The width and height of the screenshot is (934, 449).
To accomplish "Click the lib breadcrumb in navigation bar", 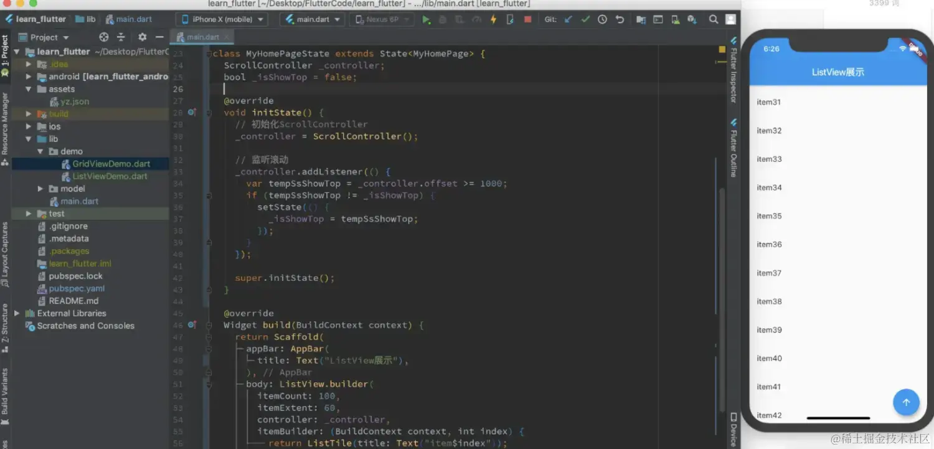I will (86, 19).
